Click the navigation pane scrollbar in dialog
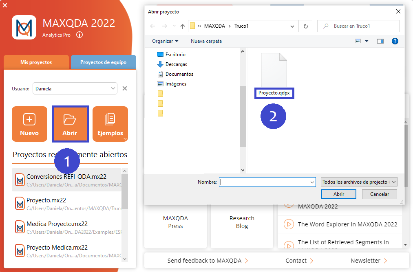 (243, 116)
